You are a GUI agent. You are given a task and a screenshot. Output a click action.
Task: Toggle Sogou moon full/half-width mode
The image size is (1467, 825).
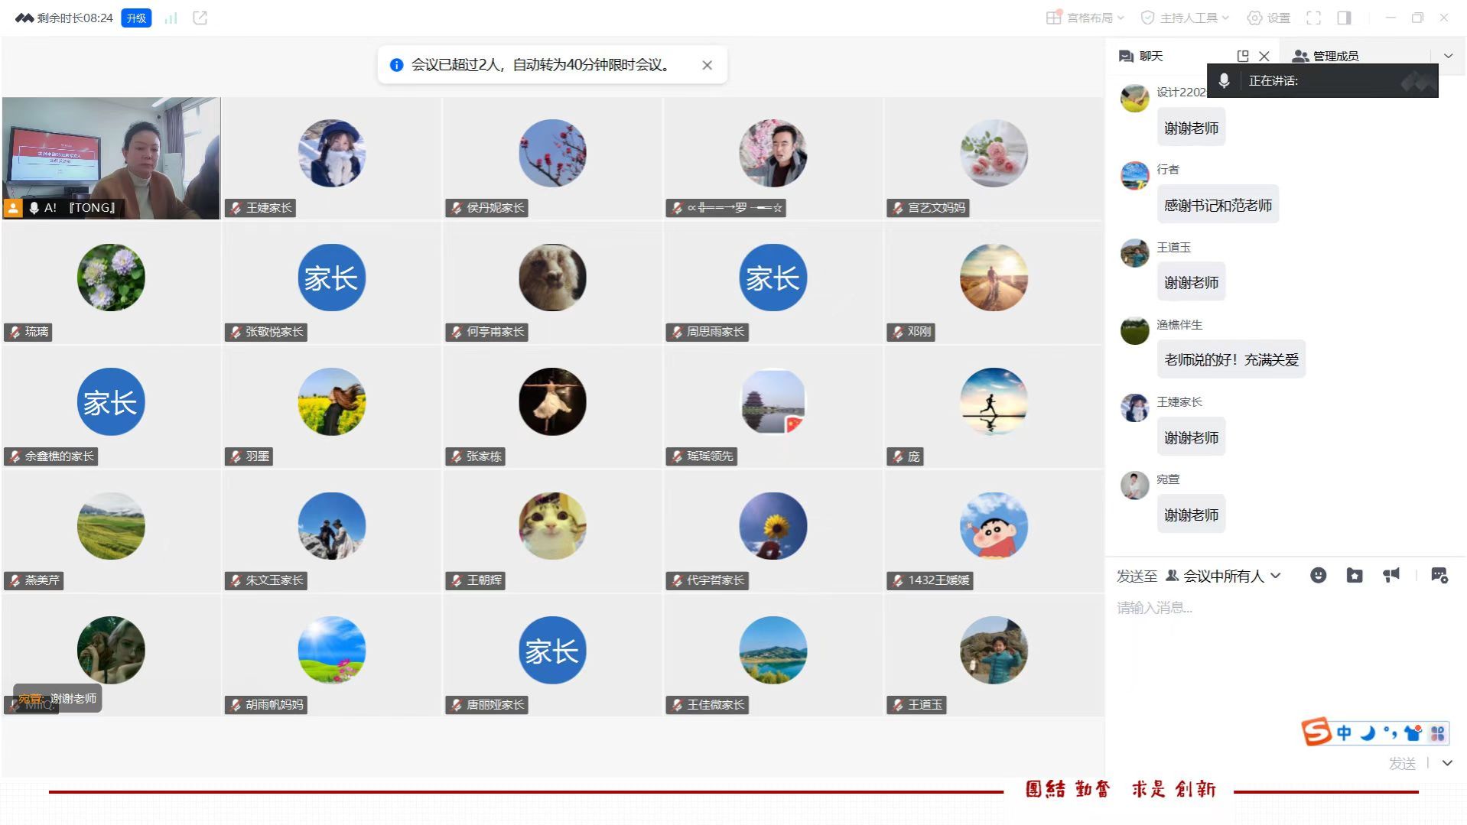pyautogui.click(x=1368, y=733)
